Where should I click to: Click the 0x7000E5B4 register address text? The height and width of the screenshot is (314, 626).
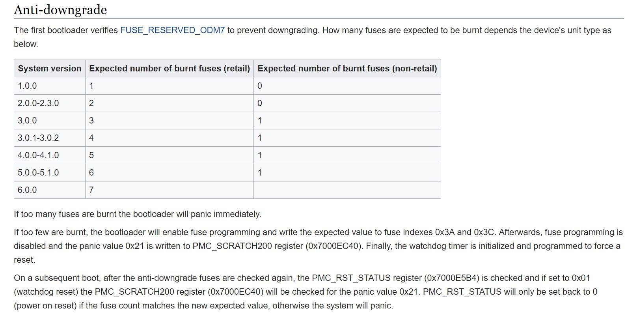[452, 278]
